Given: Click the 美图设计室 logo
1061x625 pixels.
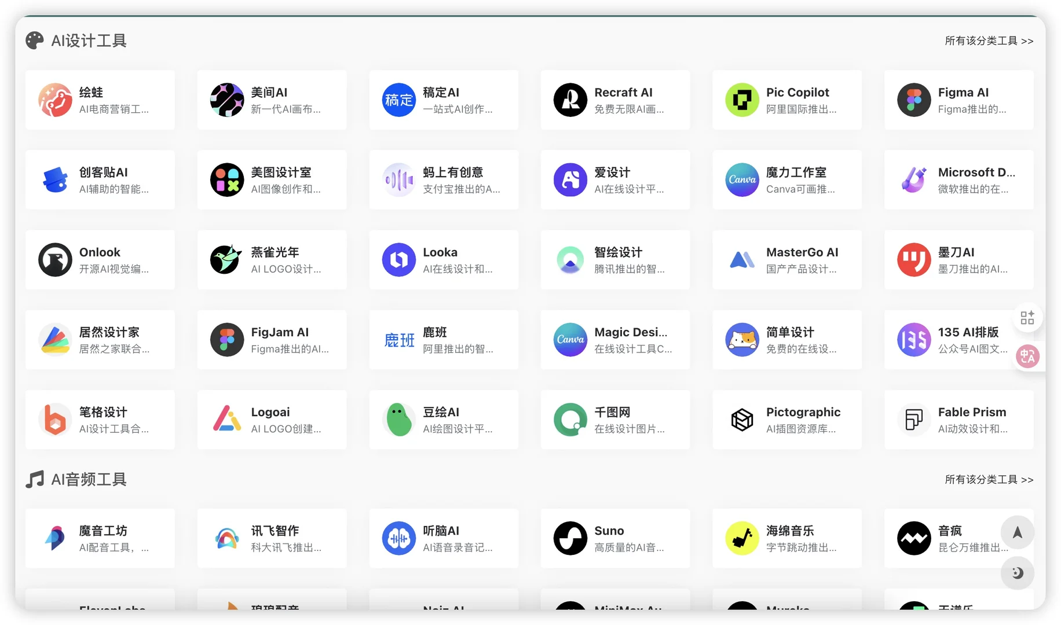Looking at the screenshot, I should click(x=227, y=180).
